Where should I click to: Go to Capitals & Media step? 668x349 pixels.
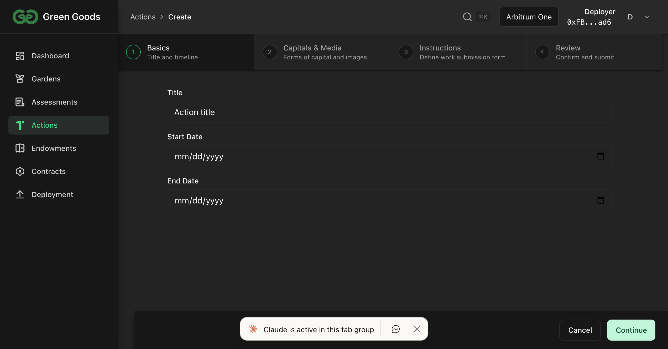point(322,52)
